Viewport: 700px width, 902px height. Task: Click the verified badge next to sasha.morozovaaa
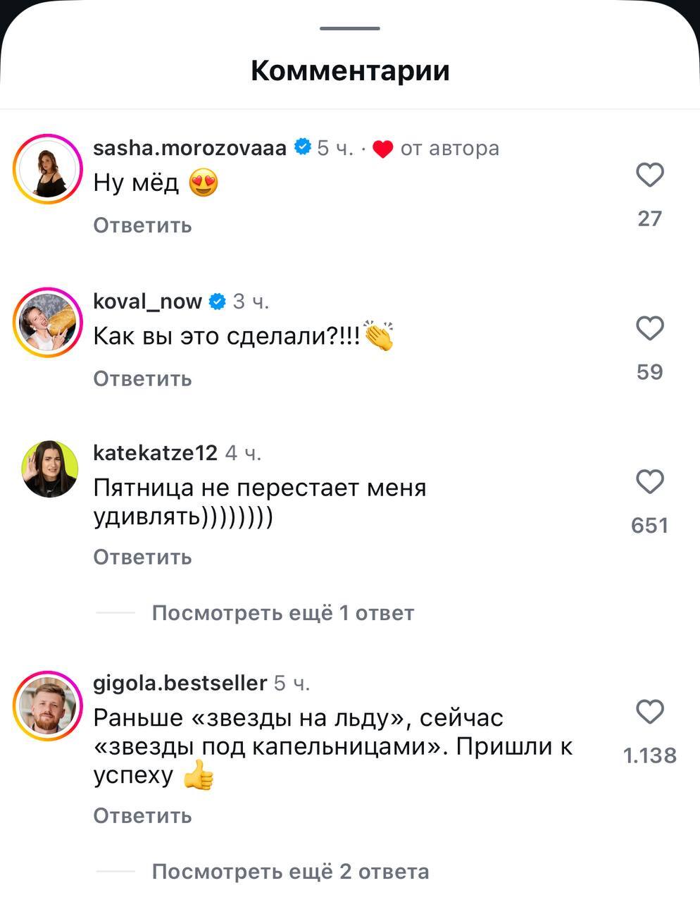[x=303, y=147]
